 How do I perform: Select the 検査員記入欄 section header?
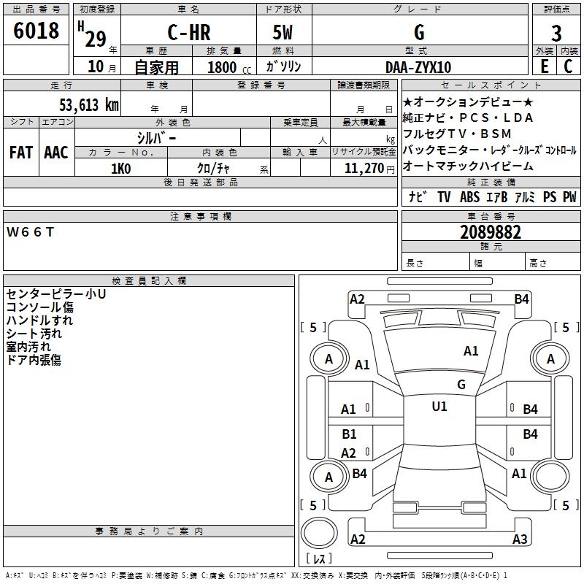tap(149, 281)
